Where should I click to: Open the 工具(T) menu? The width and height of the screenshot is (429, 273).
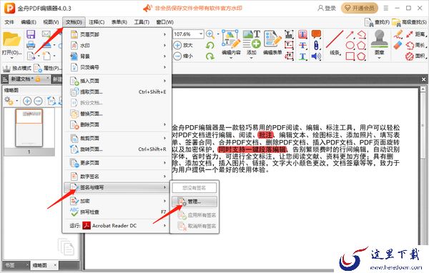(x=142, y=22)
